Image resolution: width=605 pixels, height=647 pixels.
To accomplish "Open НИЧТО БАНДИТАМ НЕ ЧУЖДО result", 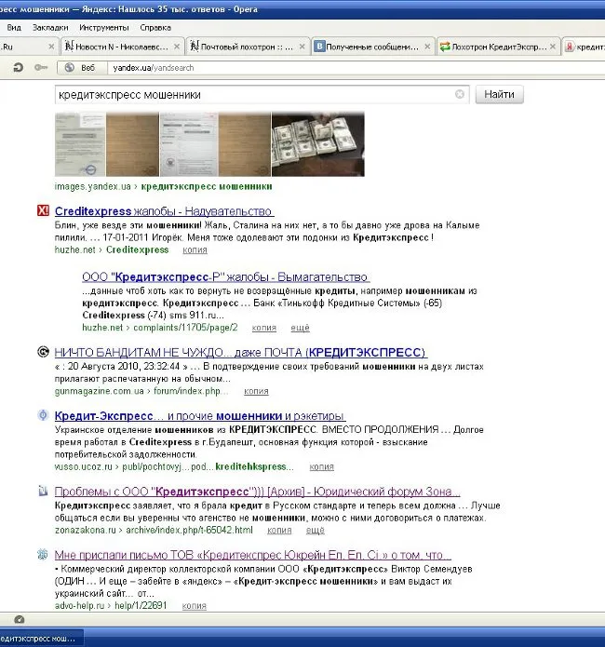I will [x=240, y=353].
